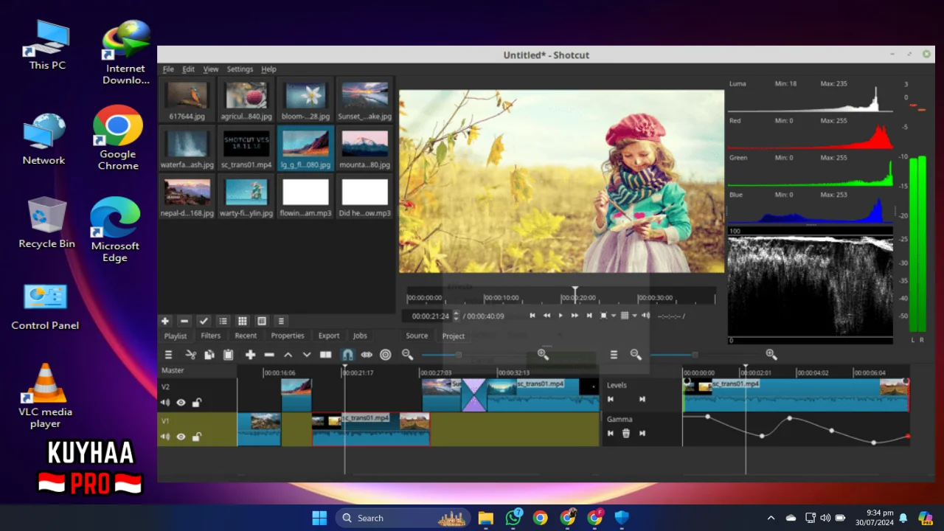Click the timeline Overwrite (down chevron) icon
Image resolution: width=944 pixels, height=531 pixels.
[307, 355]
